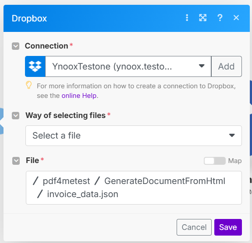Open the Select a file dropdown
Viewport: 252px width, 243px height.
[134, 135]
